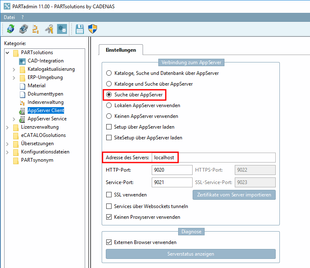Open the Datei menu
This screenshot has height=268, width=310.
coord(9,17)
